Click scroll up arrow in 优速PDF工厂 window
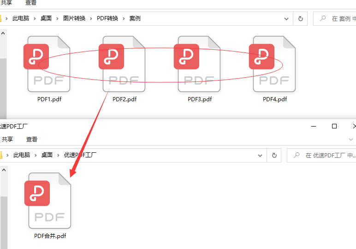This screenshot has height=249, width=356. [4, 170]
